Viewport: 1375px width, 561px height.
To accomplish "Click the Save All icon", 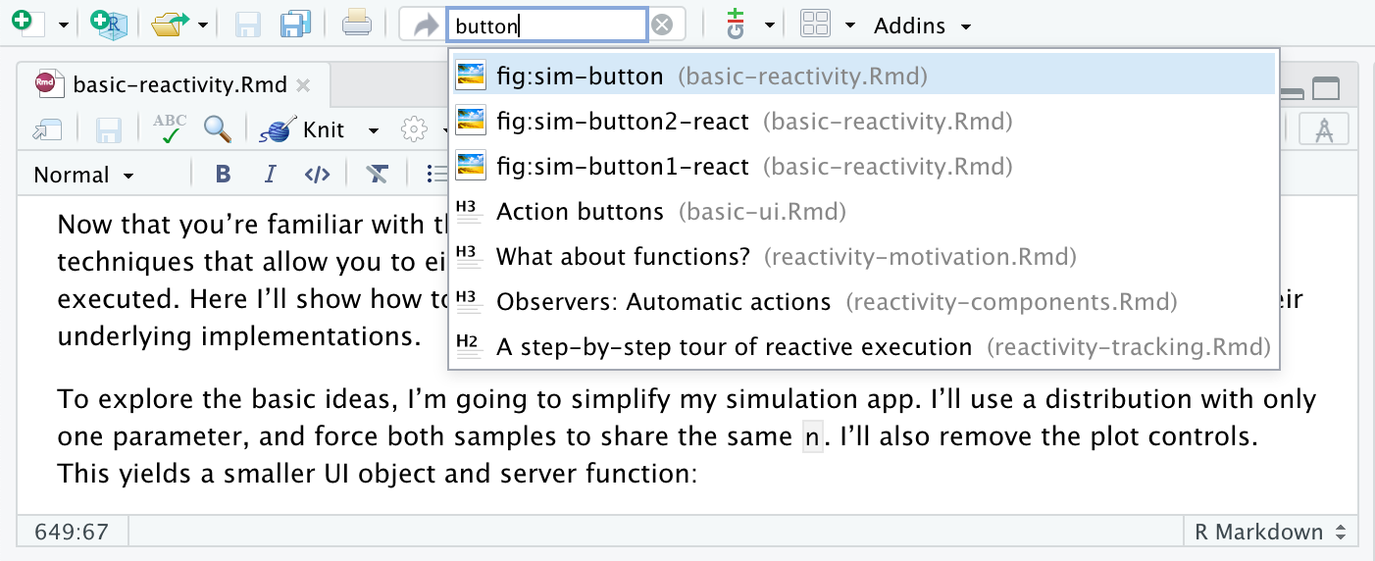I will pos(295,25).
